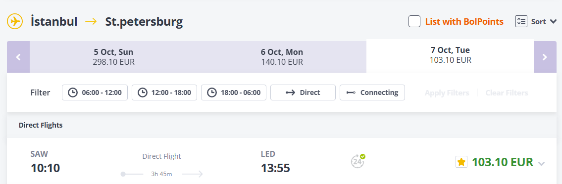Show earlier dates with the left arrow

coord(18,57)
